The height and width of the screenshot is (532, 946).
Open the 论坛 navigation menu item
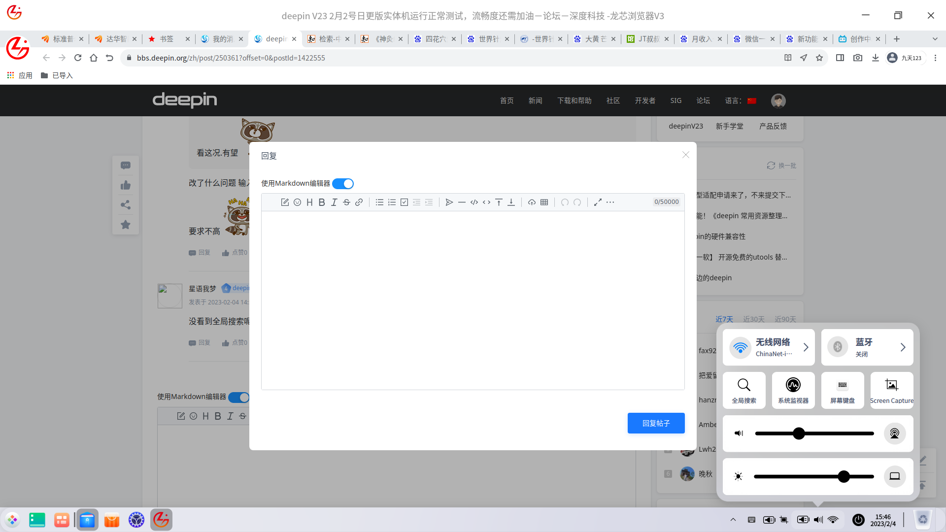[703, 100]
